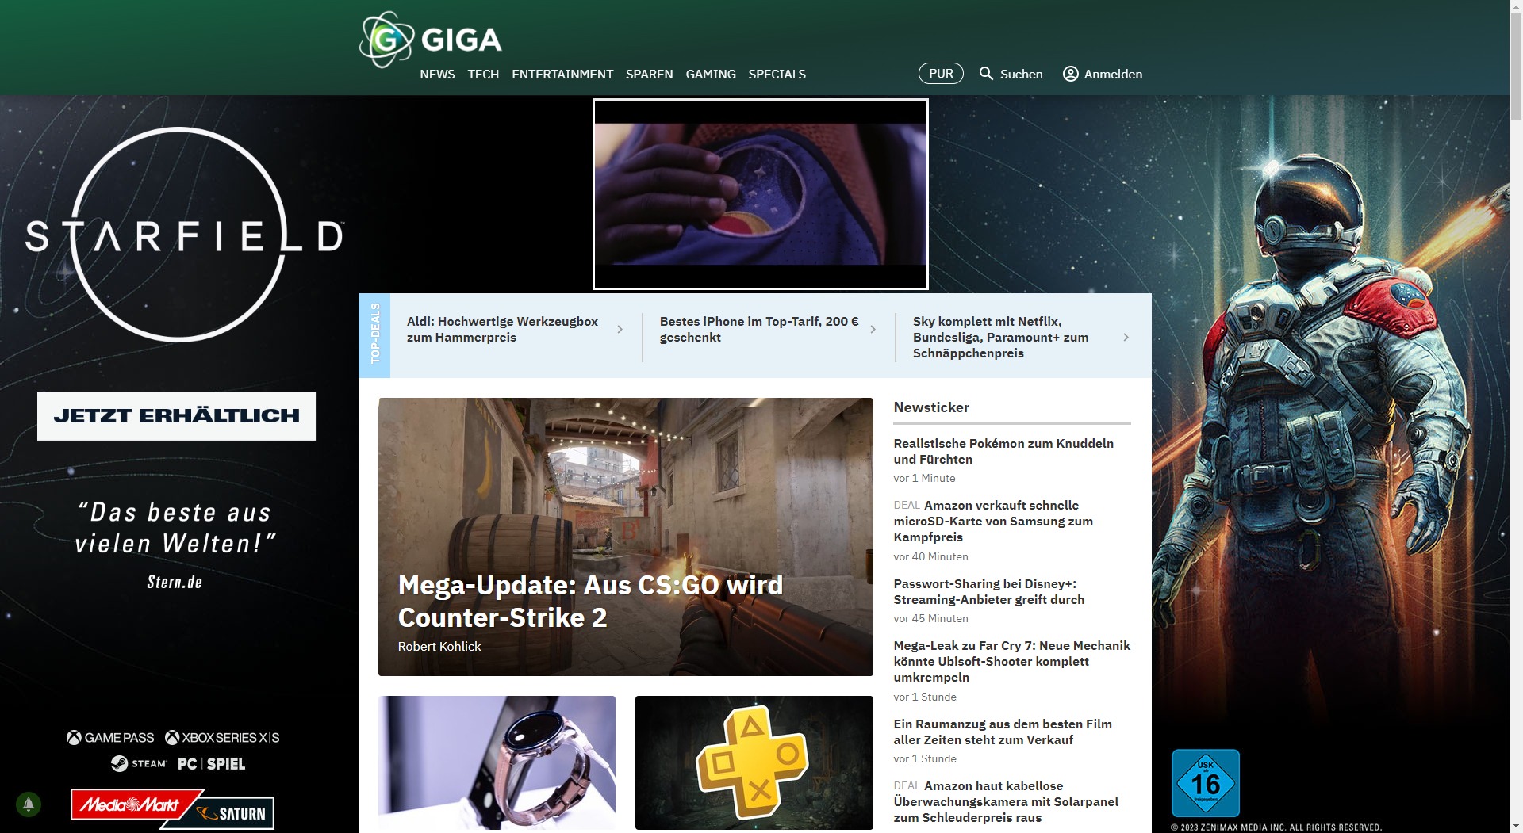
Task: Open Passwort-Sharing bei Disney+ news
Action: [x=988, y=592]
